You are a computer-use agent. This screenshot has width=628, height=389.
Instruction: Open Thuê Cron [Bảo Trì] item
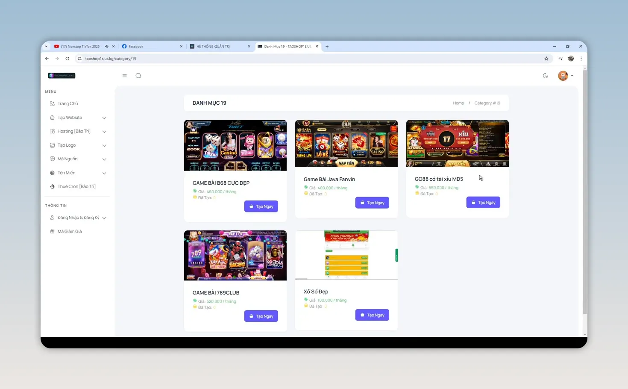tap(77, 186)
